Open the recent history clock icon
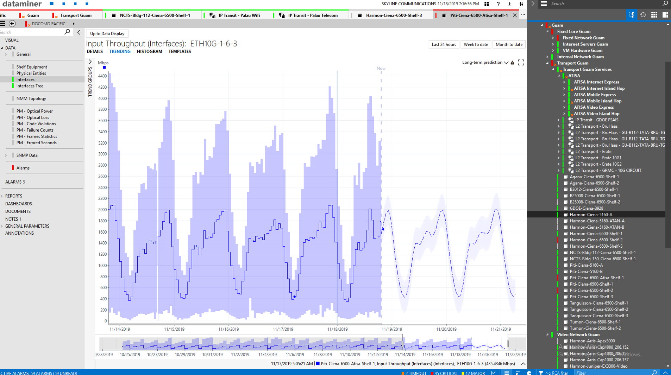 (643, 15)
